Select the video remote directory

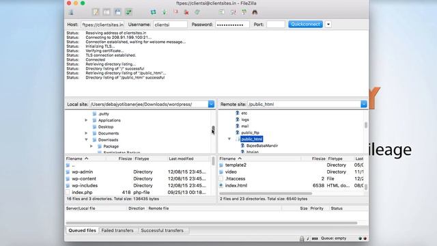(x=291, y=172)
